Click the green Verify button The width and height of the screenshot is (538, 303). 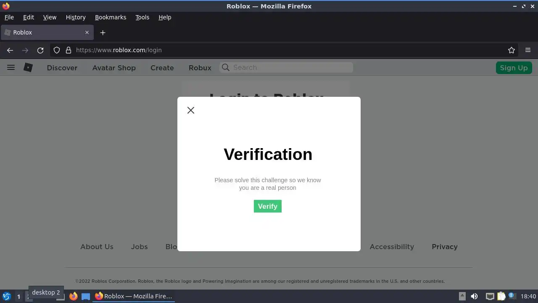tap(268, 206)
